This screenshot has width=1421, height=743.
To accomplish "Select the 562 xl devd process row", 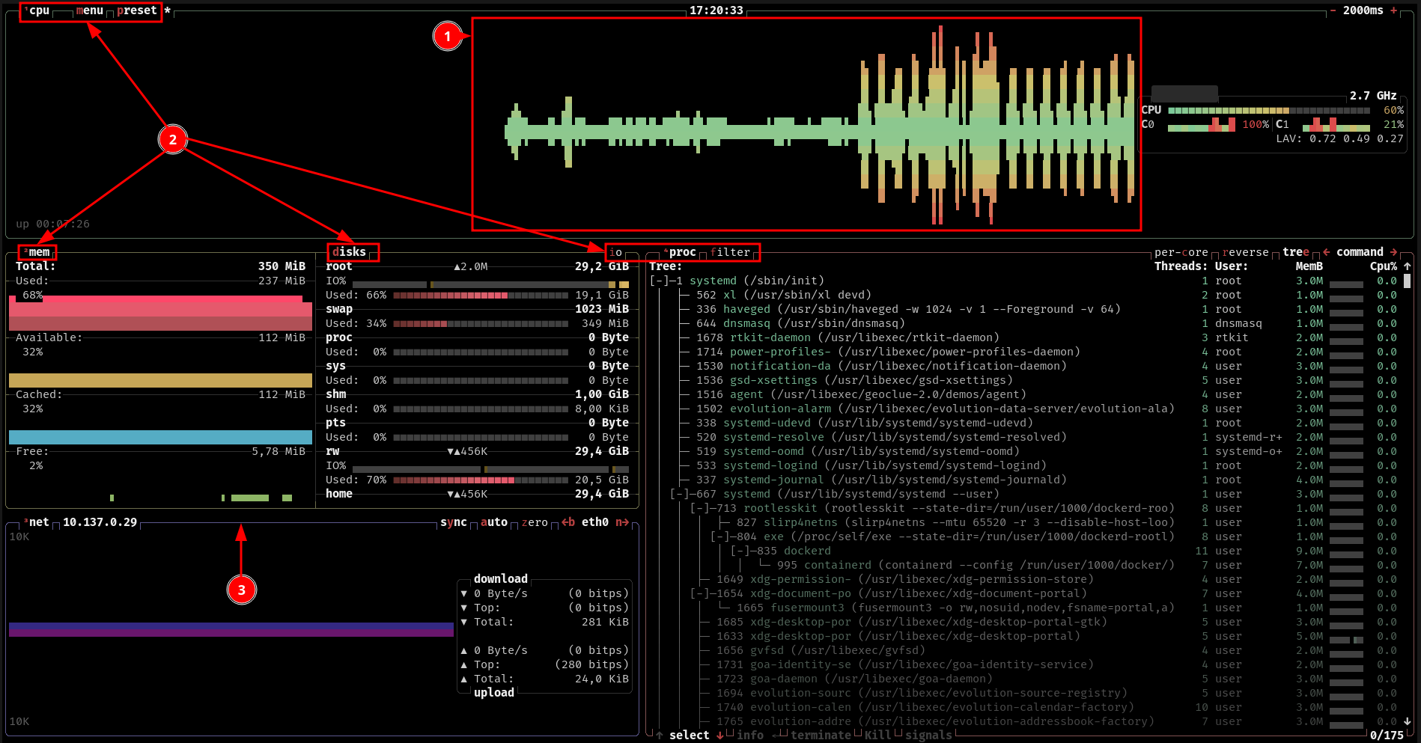I will pyautogui.click(x=1024, y=295).
